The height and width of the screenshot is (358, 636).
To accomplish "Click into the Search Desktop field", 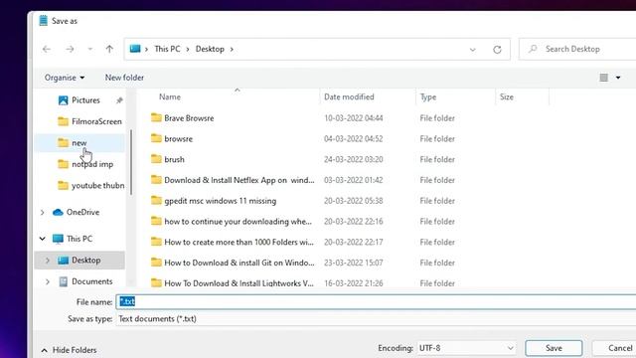I will point(577,49).
